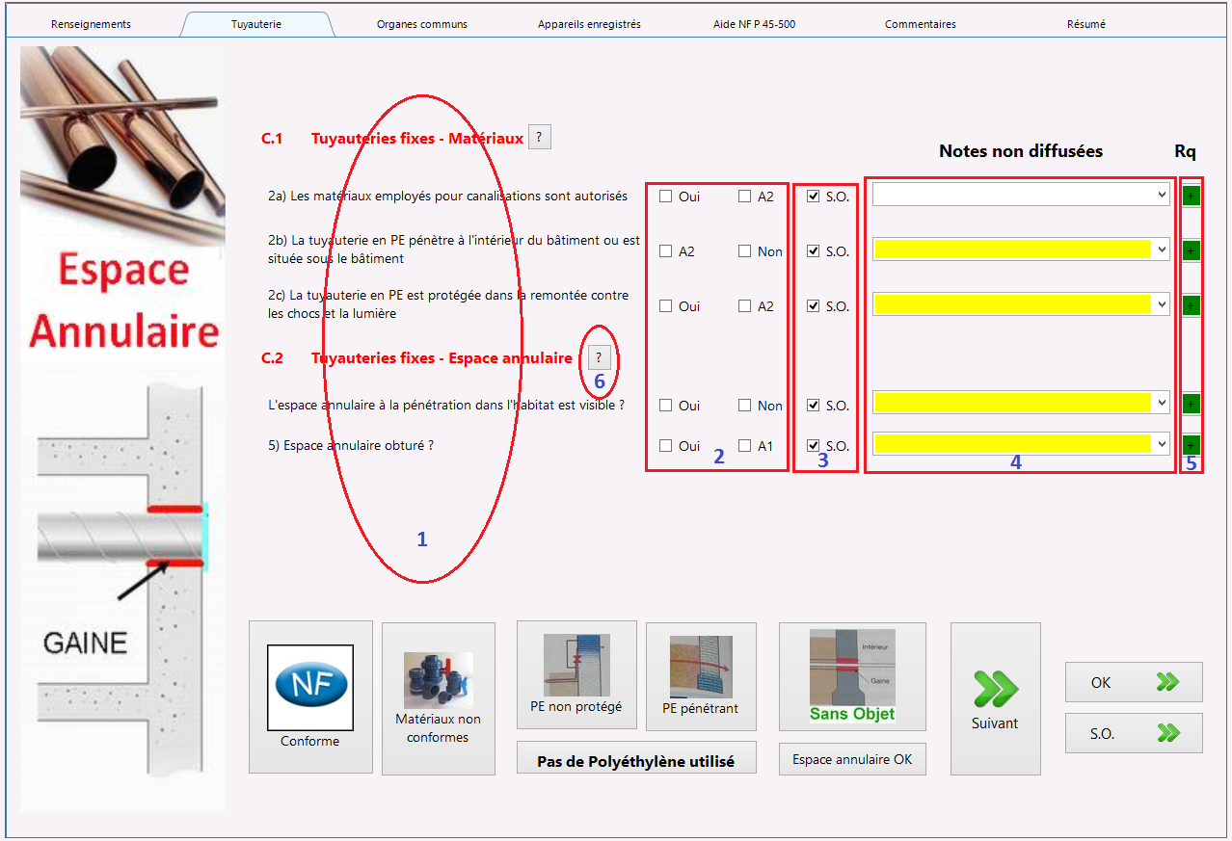This screenshot has width=1232, height=841.
Task: Switch to the Organes communs tab
Action: tap(422, 24)
